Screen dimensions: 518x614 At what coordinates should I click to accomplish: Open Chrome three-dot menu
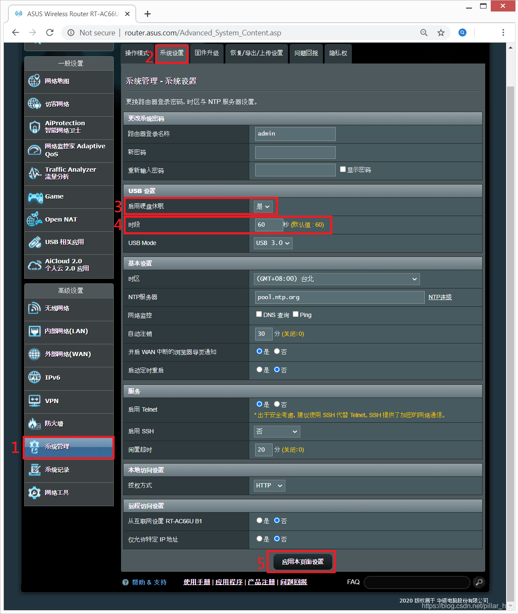point(503,33)
